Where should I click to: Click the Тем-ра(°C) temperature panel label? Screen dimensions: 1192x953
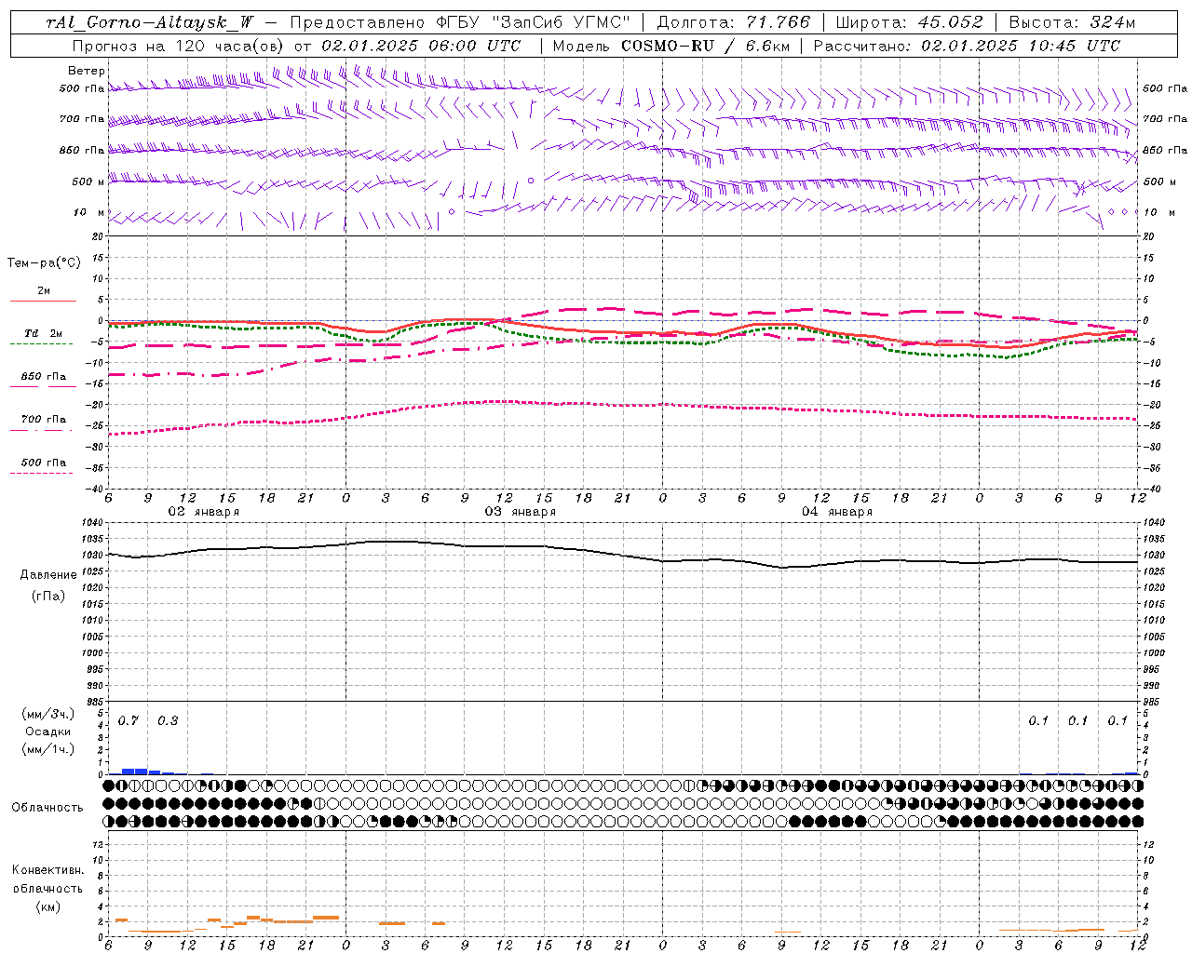(x=44, y=263)
